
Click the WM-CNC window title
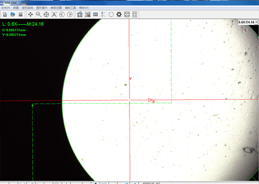point(12,3)
